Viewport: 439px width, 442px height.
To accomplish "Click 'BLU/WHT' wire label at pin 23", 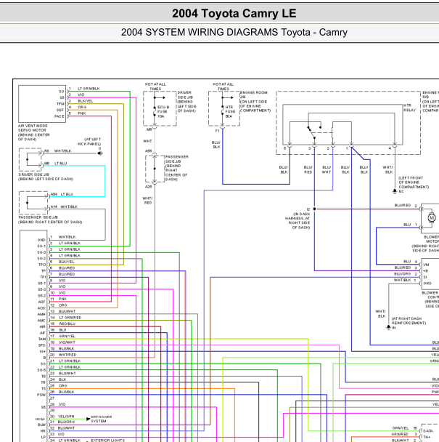I will tap(67, 374).
